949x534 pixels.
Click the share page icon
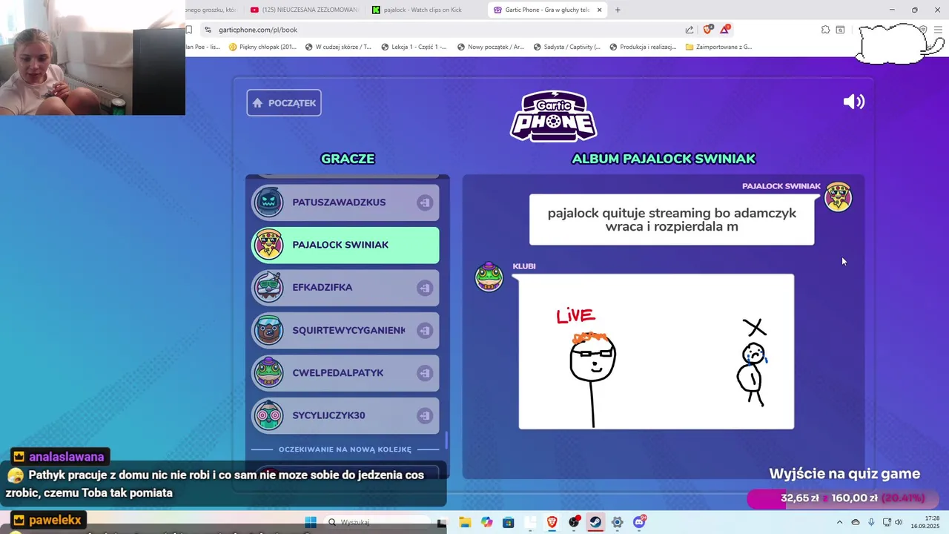coord(690,30)
